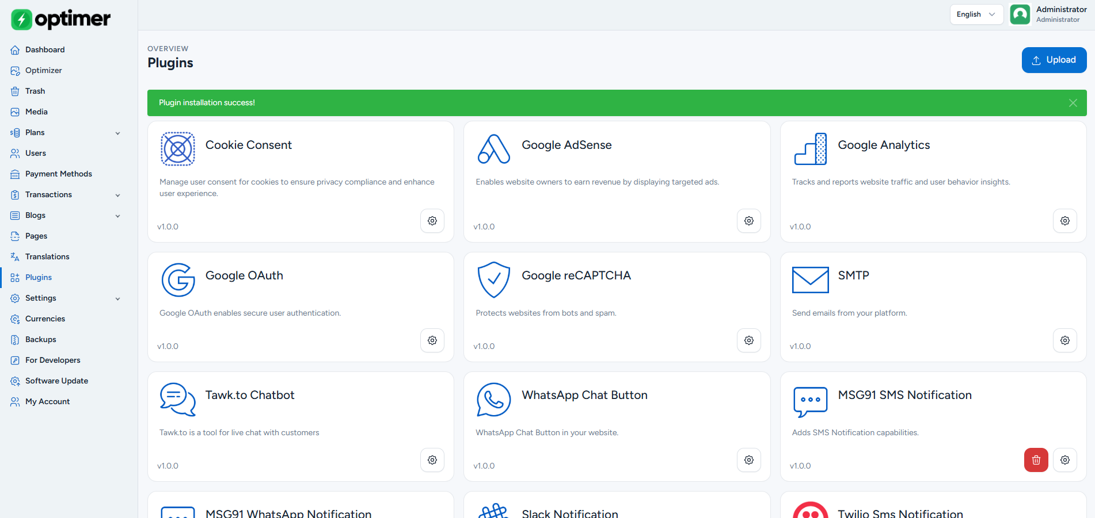The height and width of the screenshot is (518, 1095).
Task: Click the WhatsApp phone icon
Action: [494, 400]
